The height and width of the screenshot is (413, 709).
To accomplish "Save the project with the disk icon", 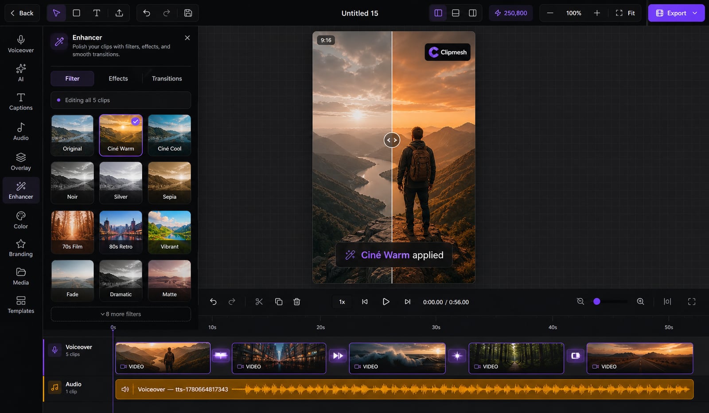I will point(188,13).
